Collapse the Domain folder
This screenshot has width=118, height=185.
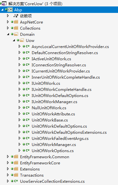[8, 34]
